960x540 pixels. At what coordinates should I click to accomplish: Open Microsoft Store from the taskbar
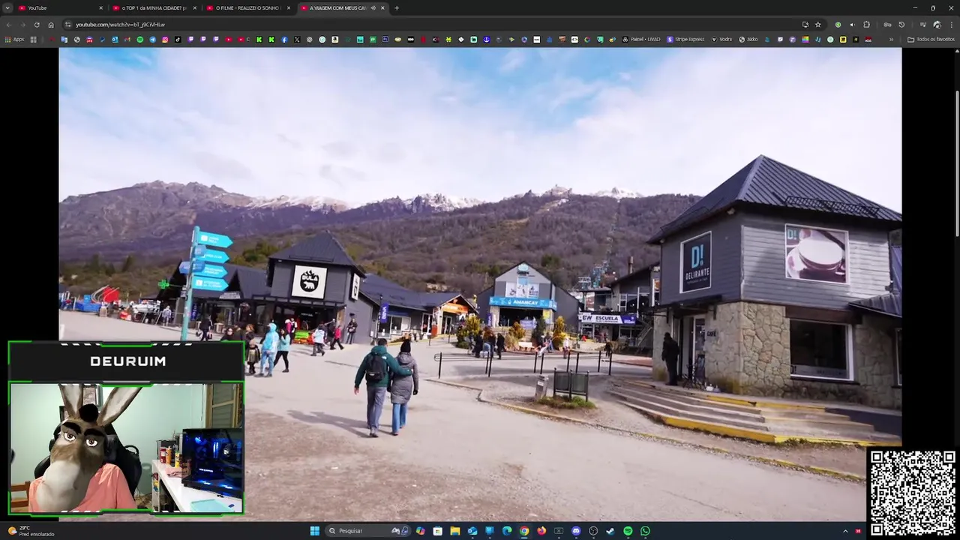[437, 531]
